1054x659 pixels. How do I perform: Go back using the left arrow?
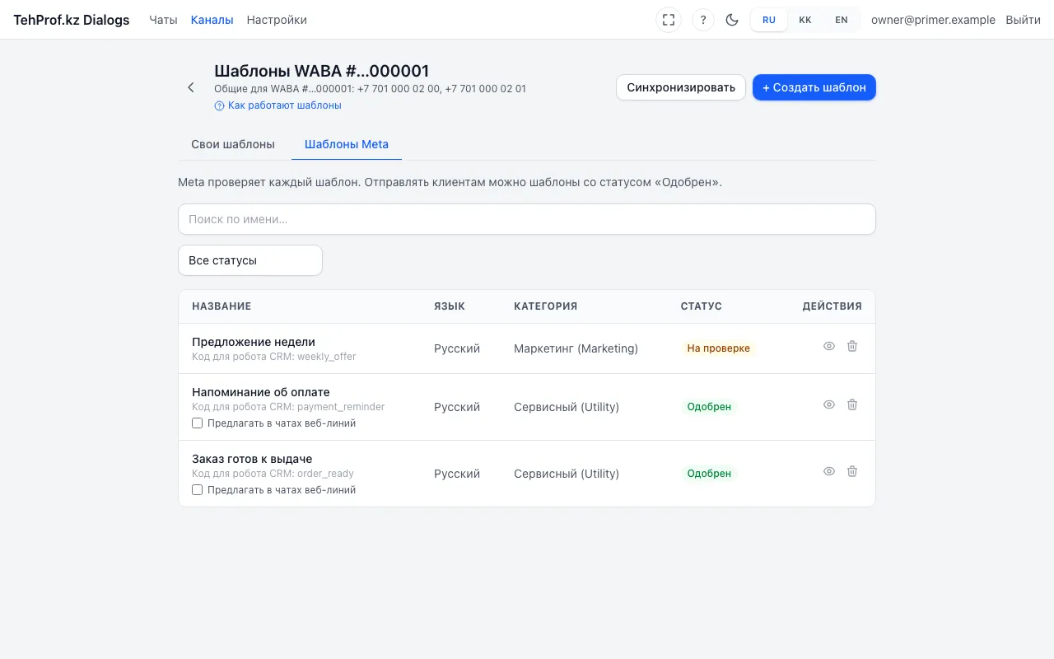point(191,87)
